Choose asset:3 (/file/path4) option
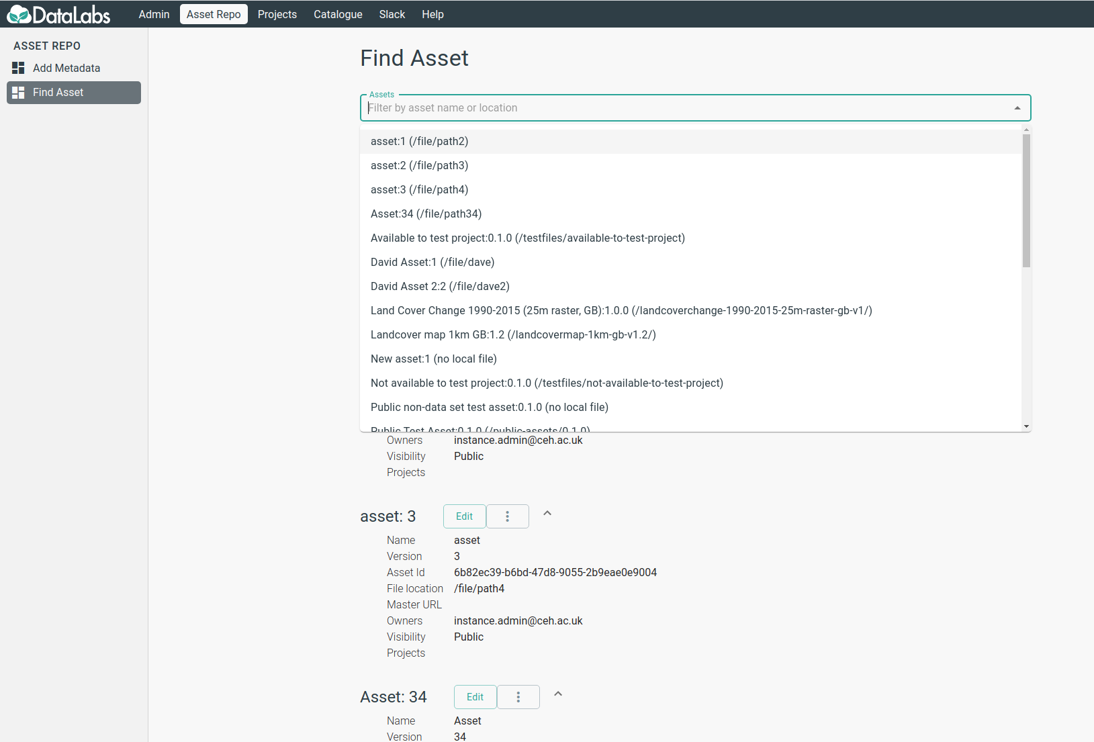Image resolution: width=1094 pixels, height=742 pixels. [690, 190]
